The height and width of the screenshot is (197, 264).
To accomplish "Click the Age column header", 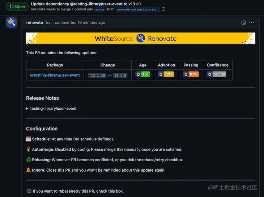I will pos(142,65).
